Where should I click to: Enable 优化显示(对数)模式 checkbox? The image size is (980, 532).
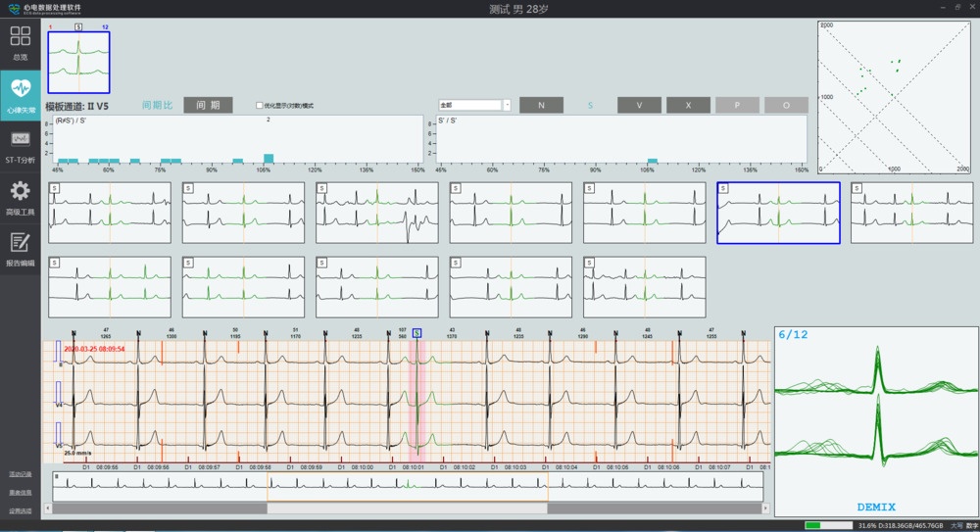coord(260,106)
